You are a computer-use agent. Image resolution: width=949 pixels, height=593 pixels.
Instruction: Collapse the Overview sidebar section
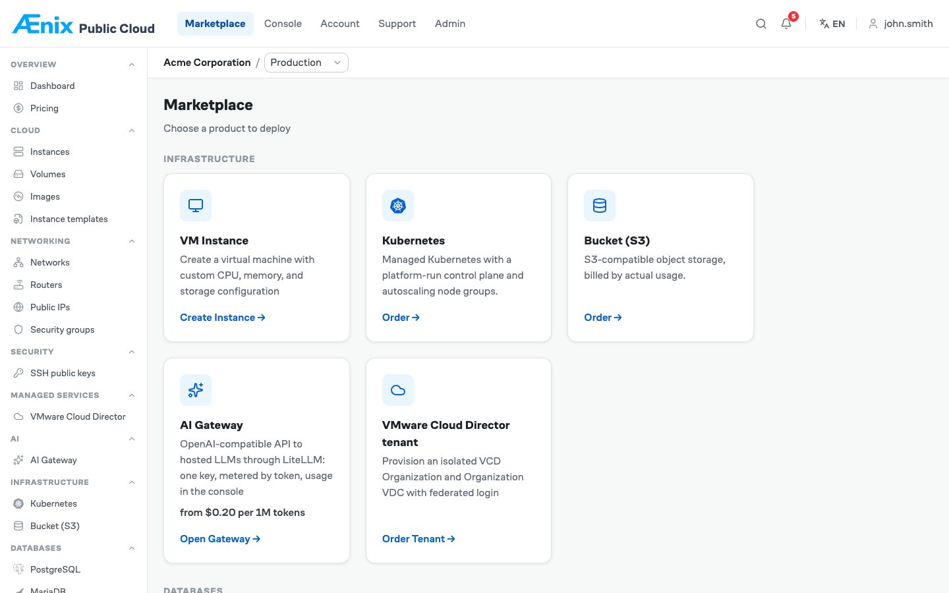[132, 65]
